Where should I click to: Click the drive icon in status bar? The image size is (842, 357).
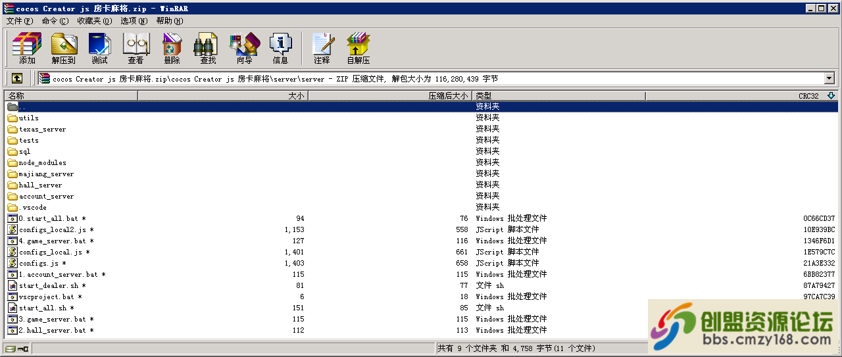11,348
